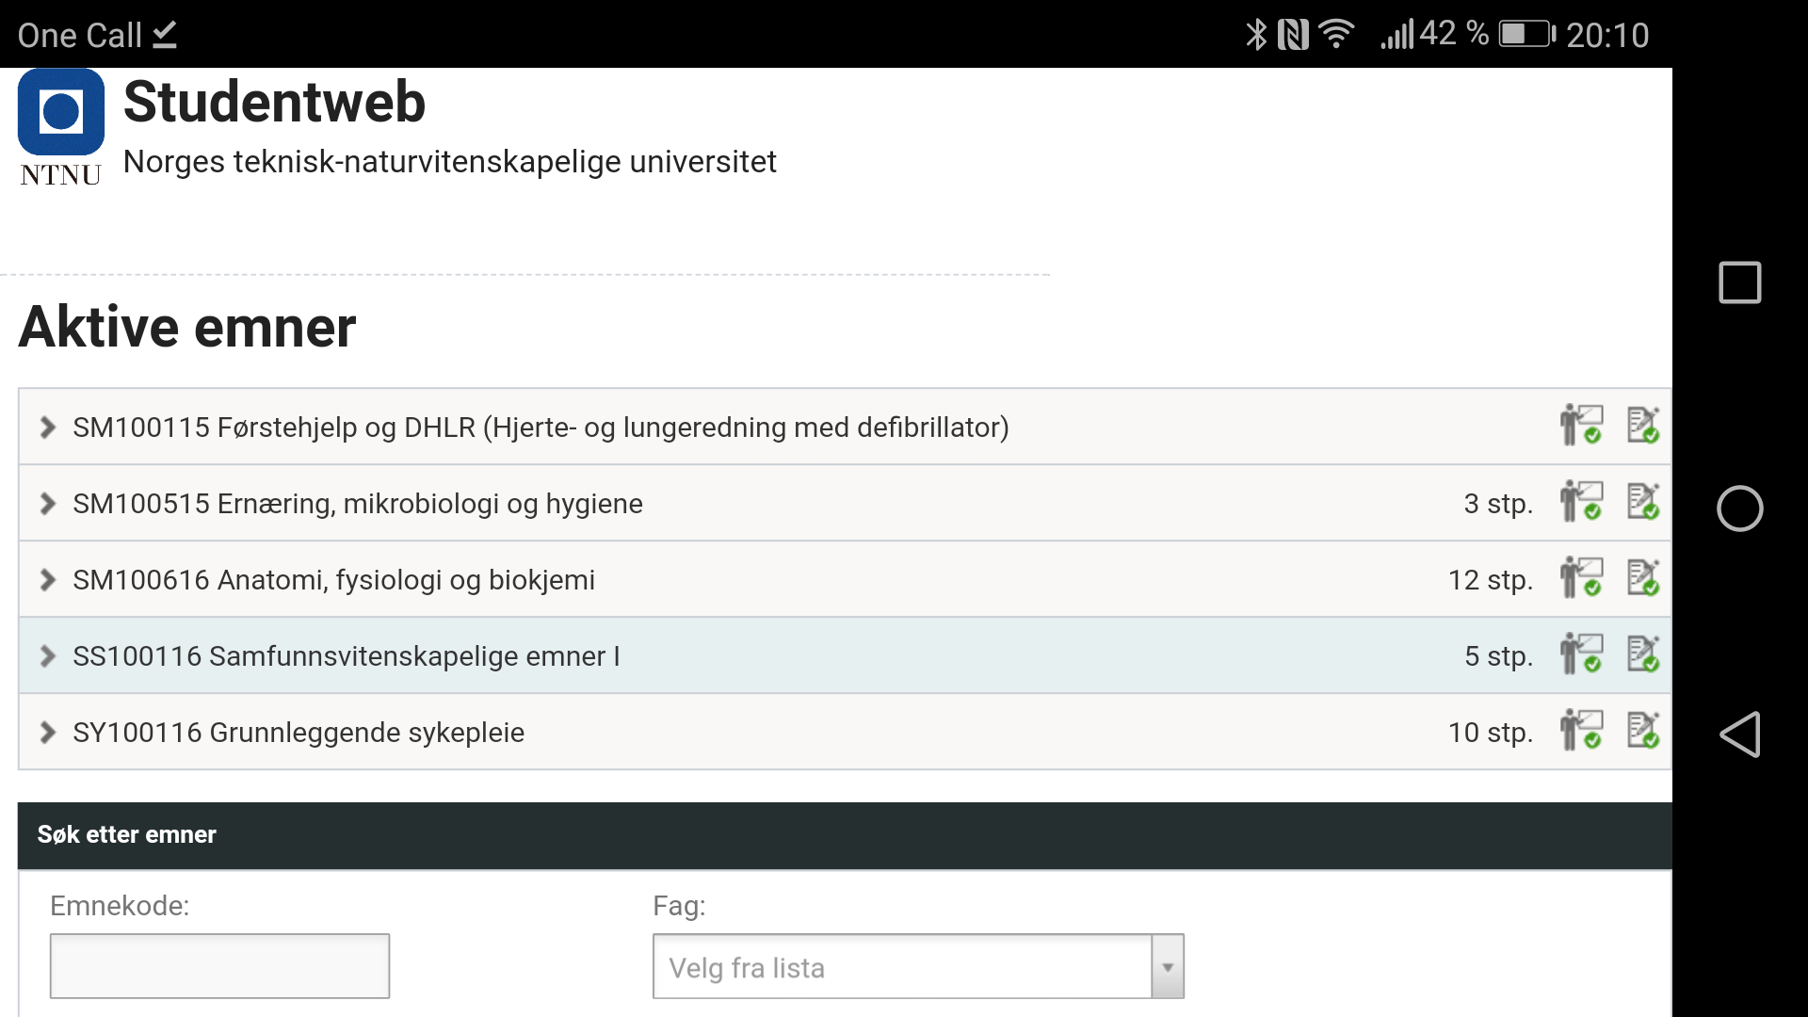
Task: Click exam registration icon for SS100116
Action: 1643,654
